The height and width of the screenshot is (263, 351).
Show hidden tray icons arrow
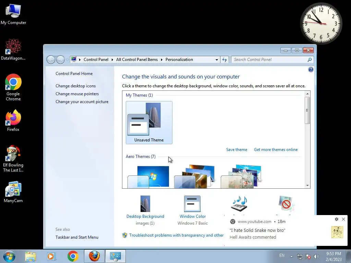[291, 256]
